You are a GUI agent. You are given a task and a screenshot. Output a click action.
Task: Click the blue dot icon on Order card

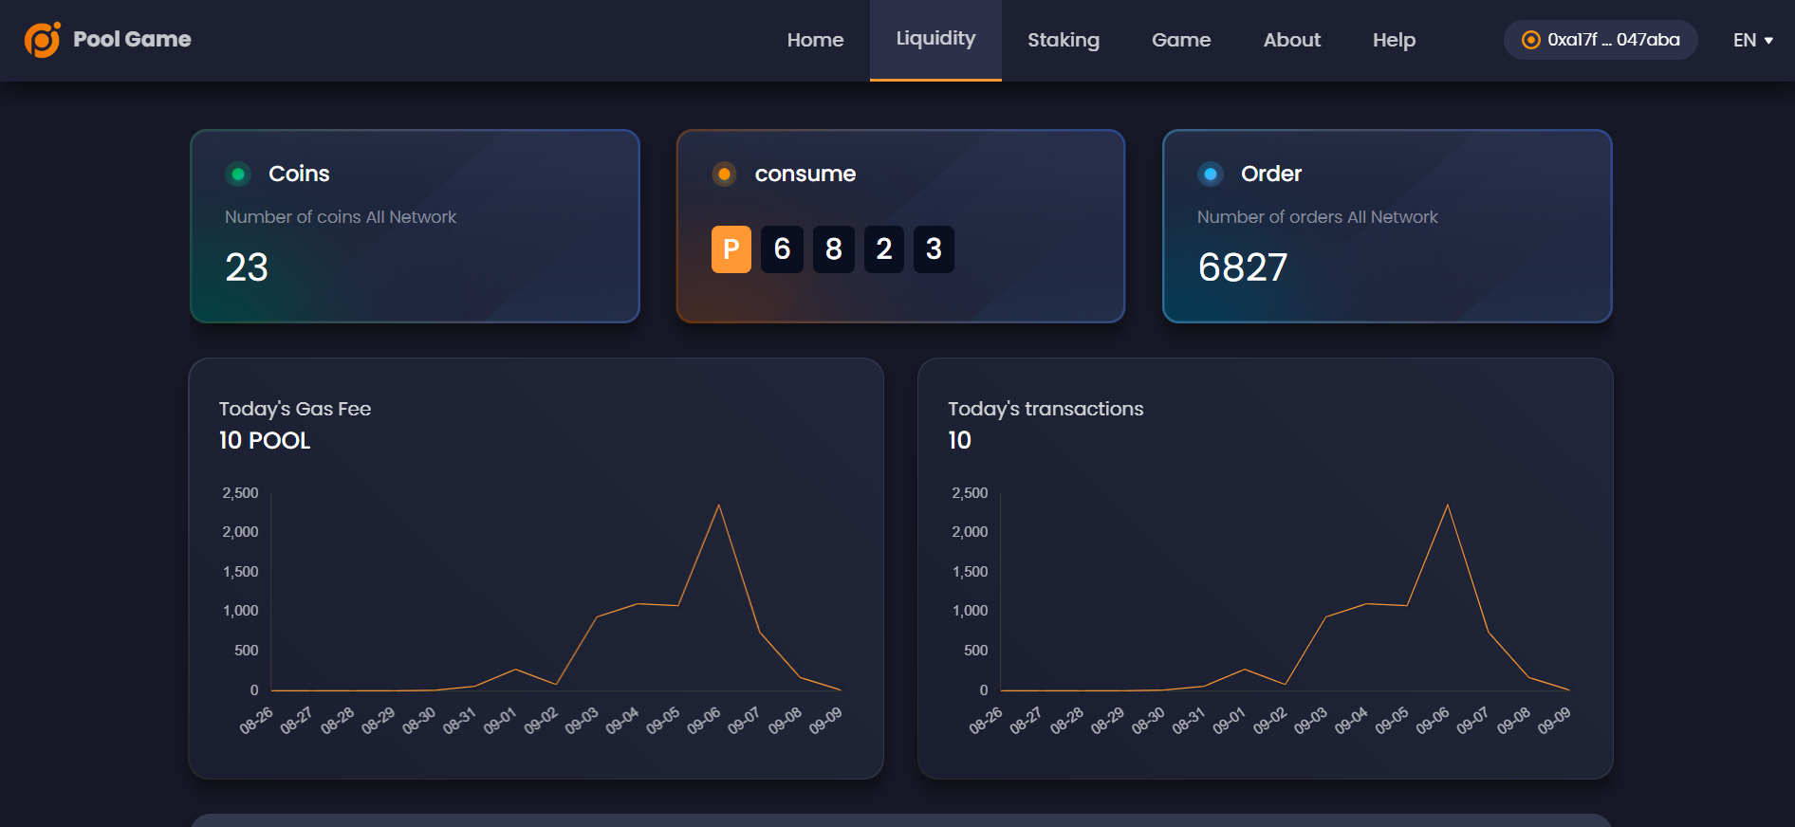(1211, 174)
